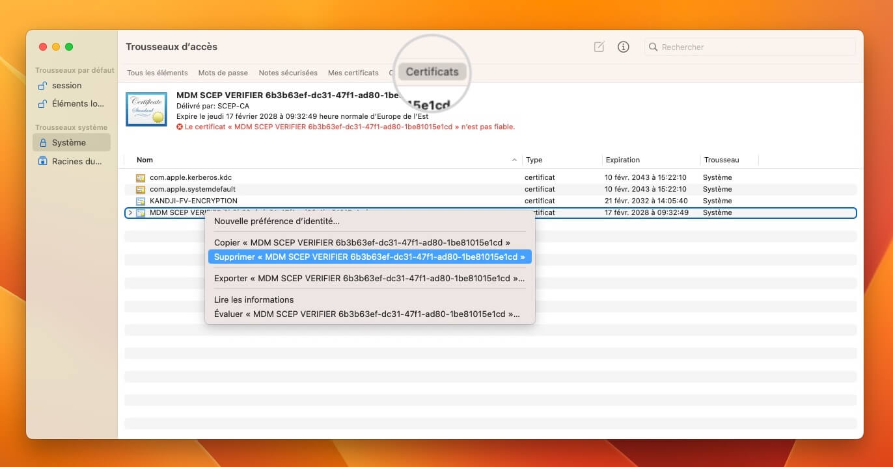
Task: Select Système keychain in sidebar
Action: pyautogui.click(x=72, y=143)
